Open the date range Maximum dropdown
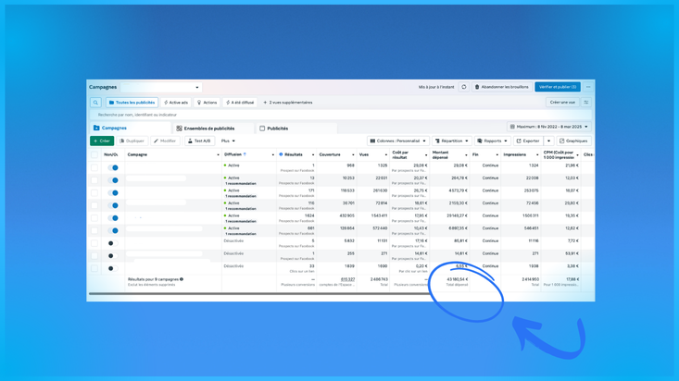This screenshot has width=679, height=381. 548,127
